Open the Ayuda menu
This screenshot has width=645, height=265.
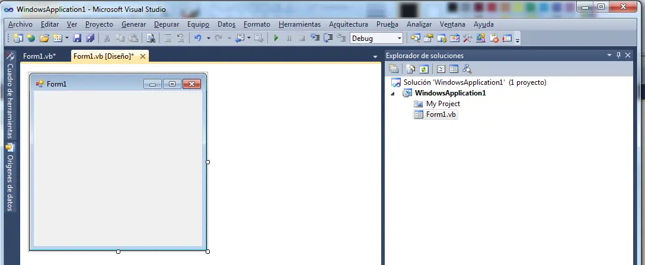pos(484,24)
